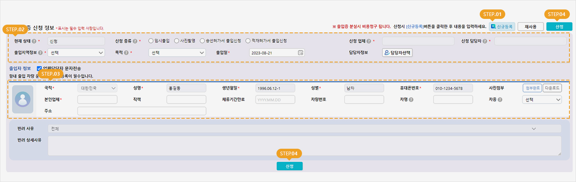Image resolution: width=576 pixels, height=182 pixels.
Task: Click the help icon next to 현재 상태
Action: pyautogui.click(x=34, y=41)
